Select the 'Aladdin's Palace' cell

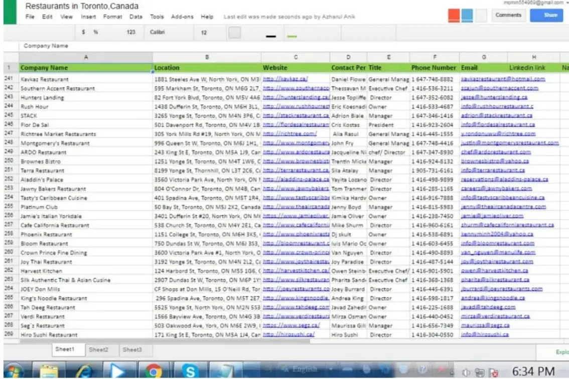click(x=86, y=179)
